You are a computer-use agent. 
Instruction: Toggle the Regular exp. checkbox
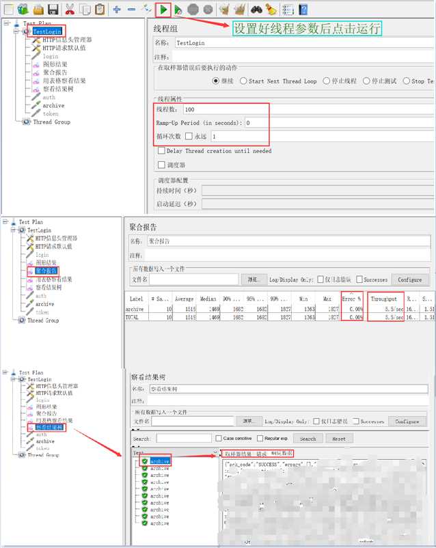(x=260, y=438)
